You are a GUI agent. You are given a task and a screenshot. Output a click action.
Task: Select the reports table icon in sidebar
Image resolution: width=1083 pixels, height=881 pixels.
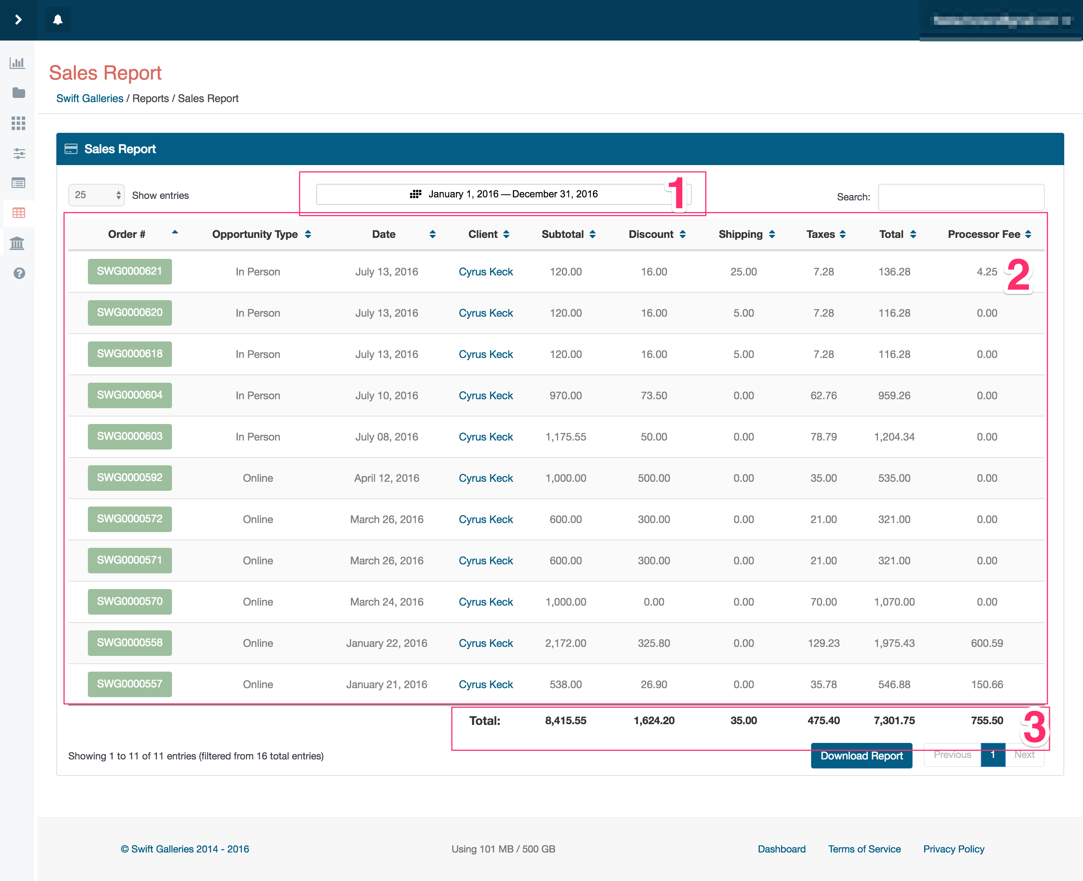pos(19,213)
